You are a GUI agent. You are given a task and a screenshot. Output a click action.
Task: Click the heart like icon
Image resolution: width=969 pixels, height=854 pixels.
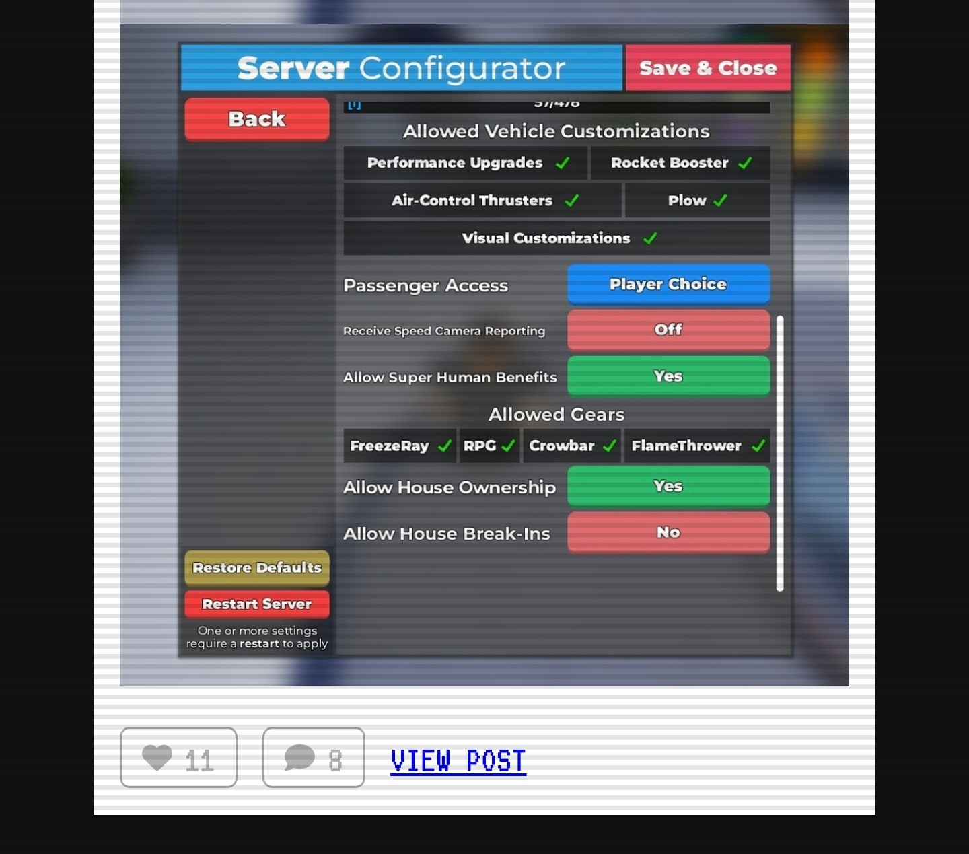click(157, 758)
